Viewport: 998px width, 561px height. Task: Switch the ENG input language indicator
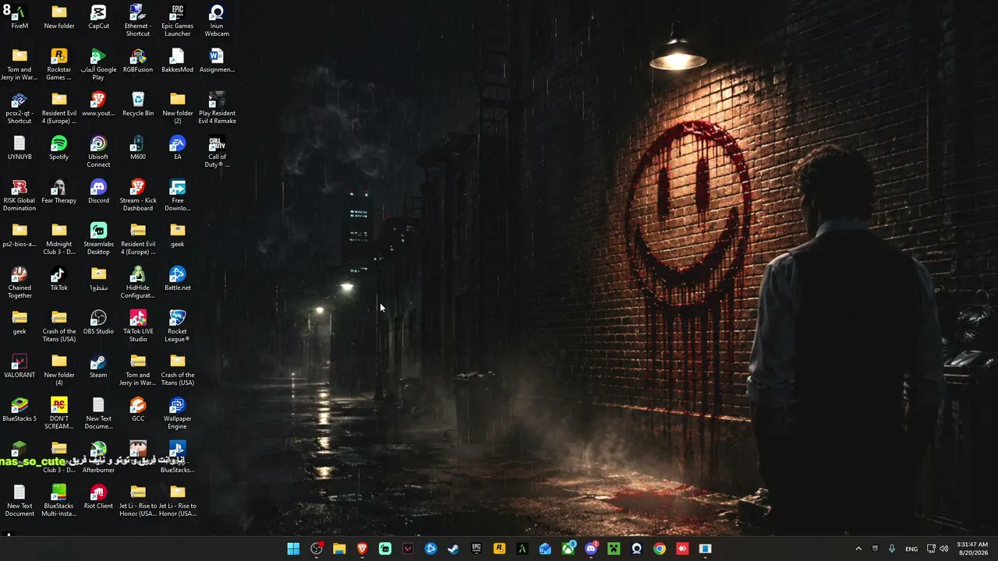click(911, 549)
